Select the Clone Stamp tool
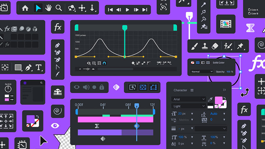Screen dimensions: 265x149 click(204, 46)
